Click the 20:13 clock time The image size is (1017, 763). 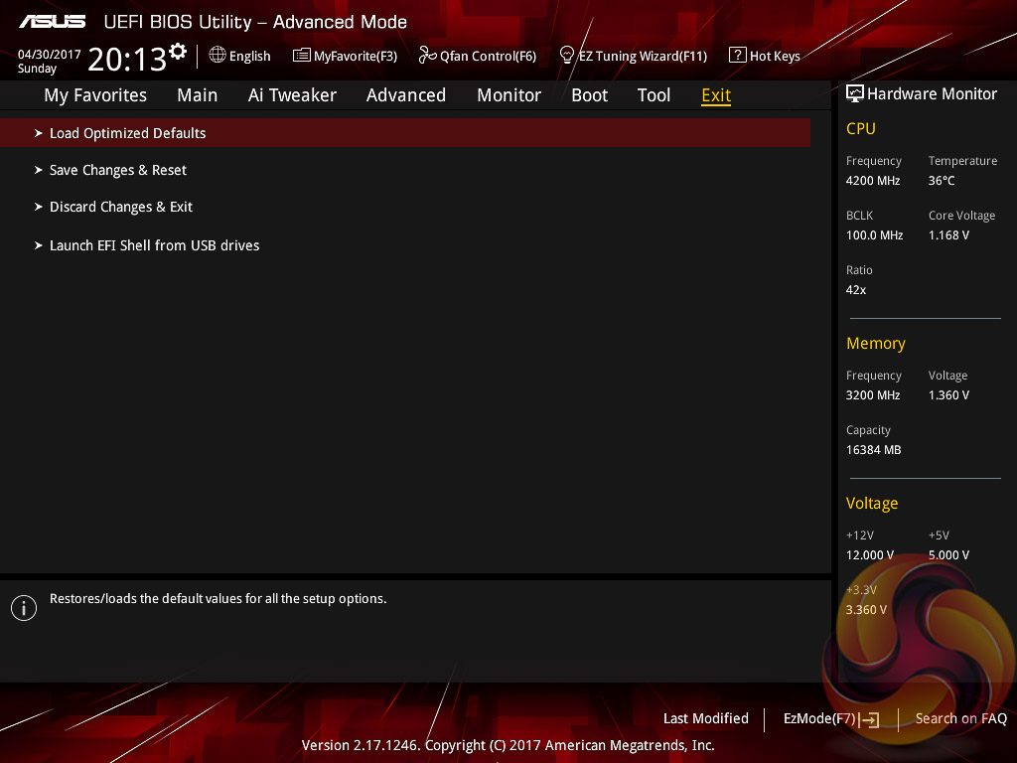(x=127, y=59)
